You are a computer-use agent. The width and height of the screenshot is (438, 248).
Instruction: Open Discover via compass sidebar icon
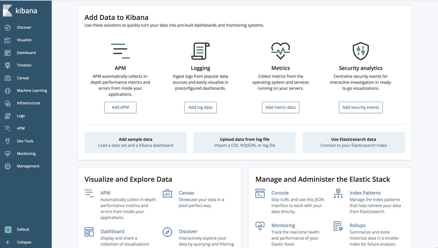(x=8, y=27)
